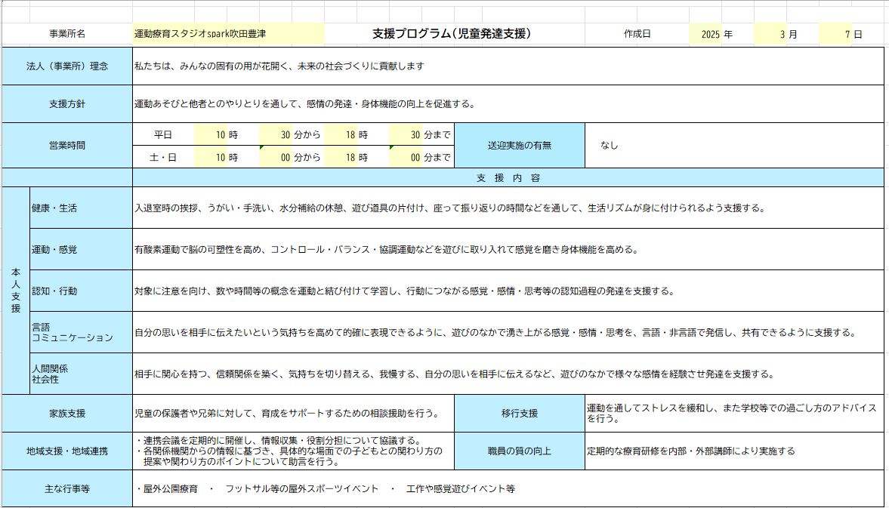Screen dimensions: 889x508
Task: Click the 移行支援 label cell
Action: tap(520, 413)
